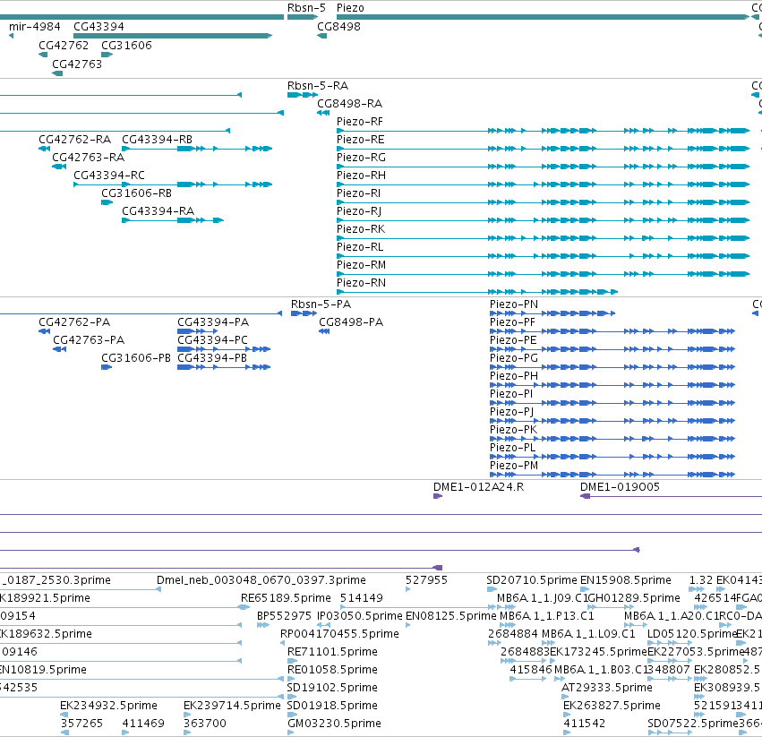Screen dimensions: 762x737
Task: Click EST RE71101.5prime label
Action: click(x=332, y=653)
